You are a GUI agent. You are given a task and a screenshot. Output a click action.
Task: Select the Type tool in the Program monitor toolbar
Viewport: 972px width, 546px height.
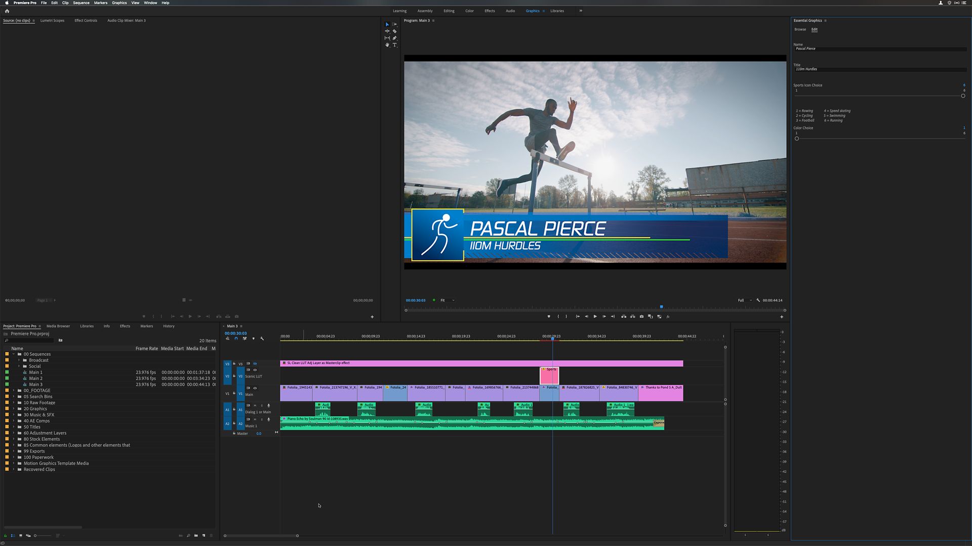tap(395, 45)
